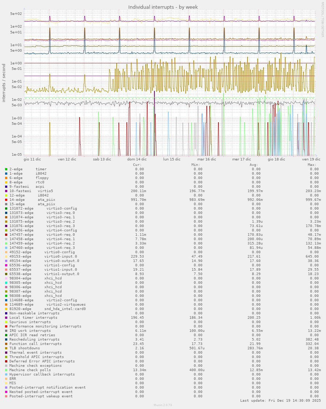Click the Munin 2.0.73 footer text
The width and height of the screenshot is (326, 409).
point(162,405)
